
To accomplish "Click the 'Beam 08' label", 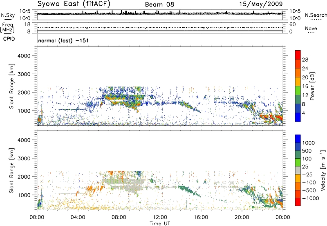I will (x=159, y=4).
